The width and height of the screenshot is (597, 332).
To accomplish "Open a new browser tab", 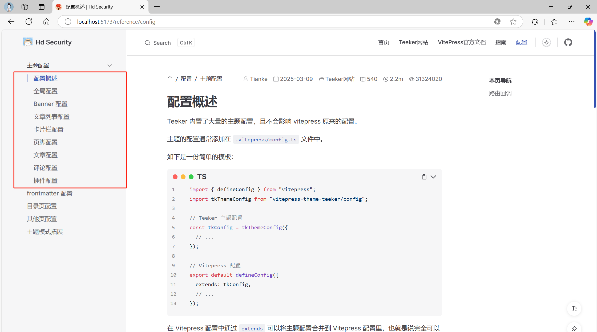I will [157, 7].
